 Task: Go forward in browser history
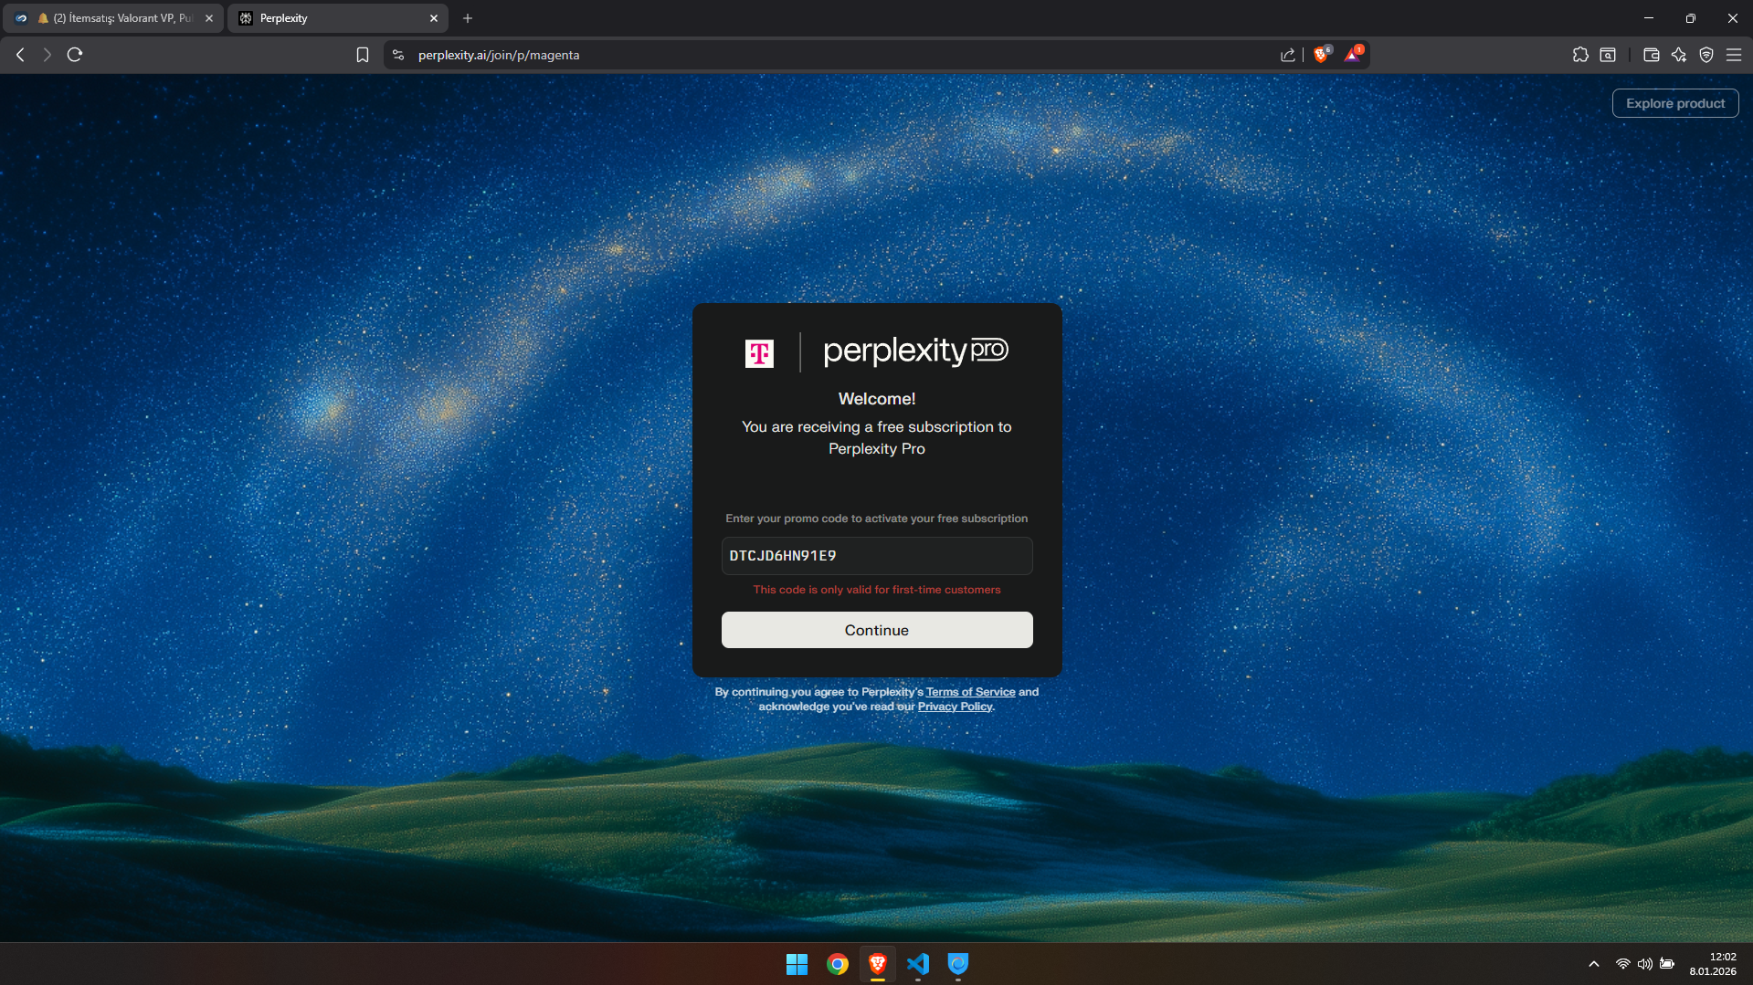pos(47,55)
